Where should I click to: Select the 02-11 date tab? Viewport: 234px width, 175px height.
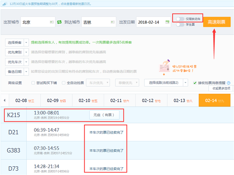pyautogui.click(x=120, y=100)
